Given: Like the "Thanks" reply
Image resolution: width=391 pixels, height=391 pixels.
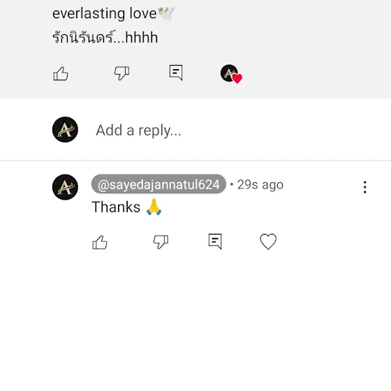Looking at the screenshot, I should pos(100,242).
